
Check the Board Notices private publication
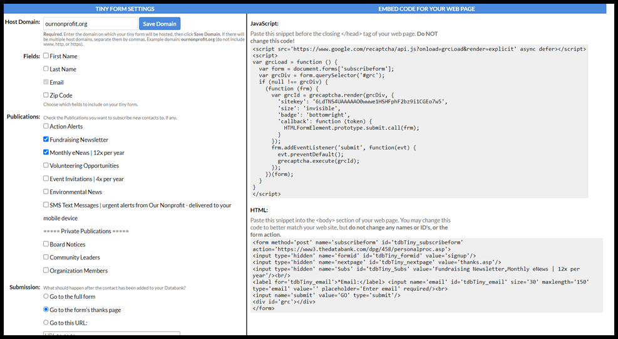pos(46,244)
